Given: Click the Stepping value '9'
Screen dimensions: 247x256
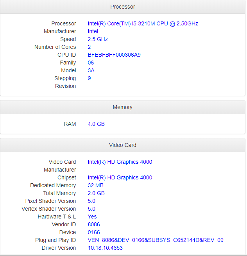Looking at the screenshot, I should (x=89, y=78).
